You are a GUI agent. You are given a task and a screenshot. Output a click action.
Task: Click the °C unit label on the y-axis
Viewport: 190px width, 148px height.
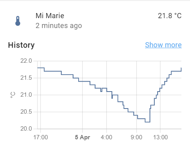click(x=13, y=95)
